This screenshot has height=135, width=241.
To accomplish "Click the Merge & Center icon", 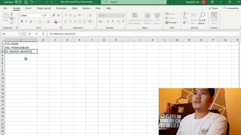I will coord(90,21).
